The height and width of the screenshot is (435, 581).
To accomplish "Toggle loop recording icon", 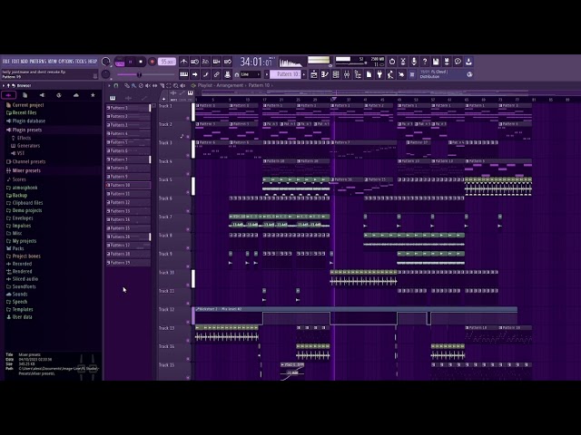I will 228,62.
